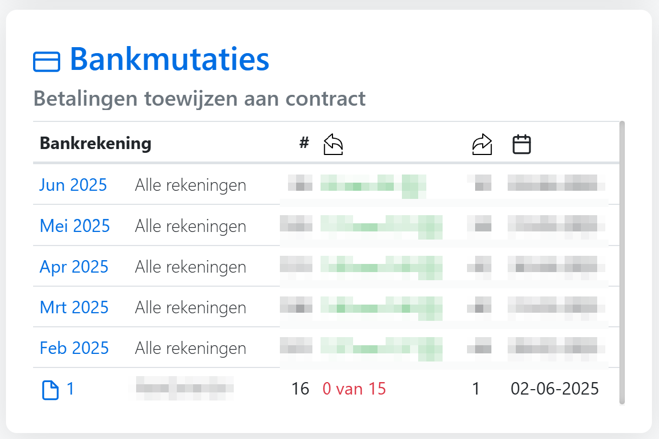Click the forward arrow column header icon
Screen dimensions: 659x439
tap(482, 145)
